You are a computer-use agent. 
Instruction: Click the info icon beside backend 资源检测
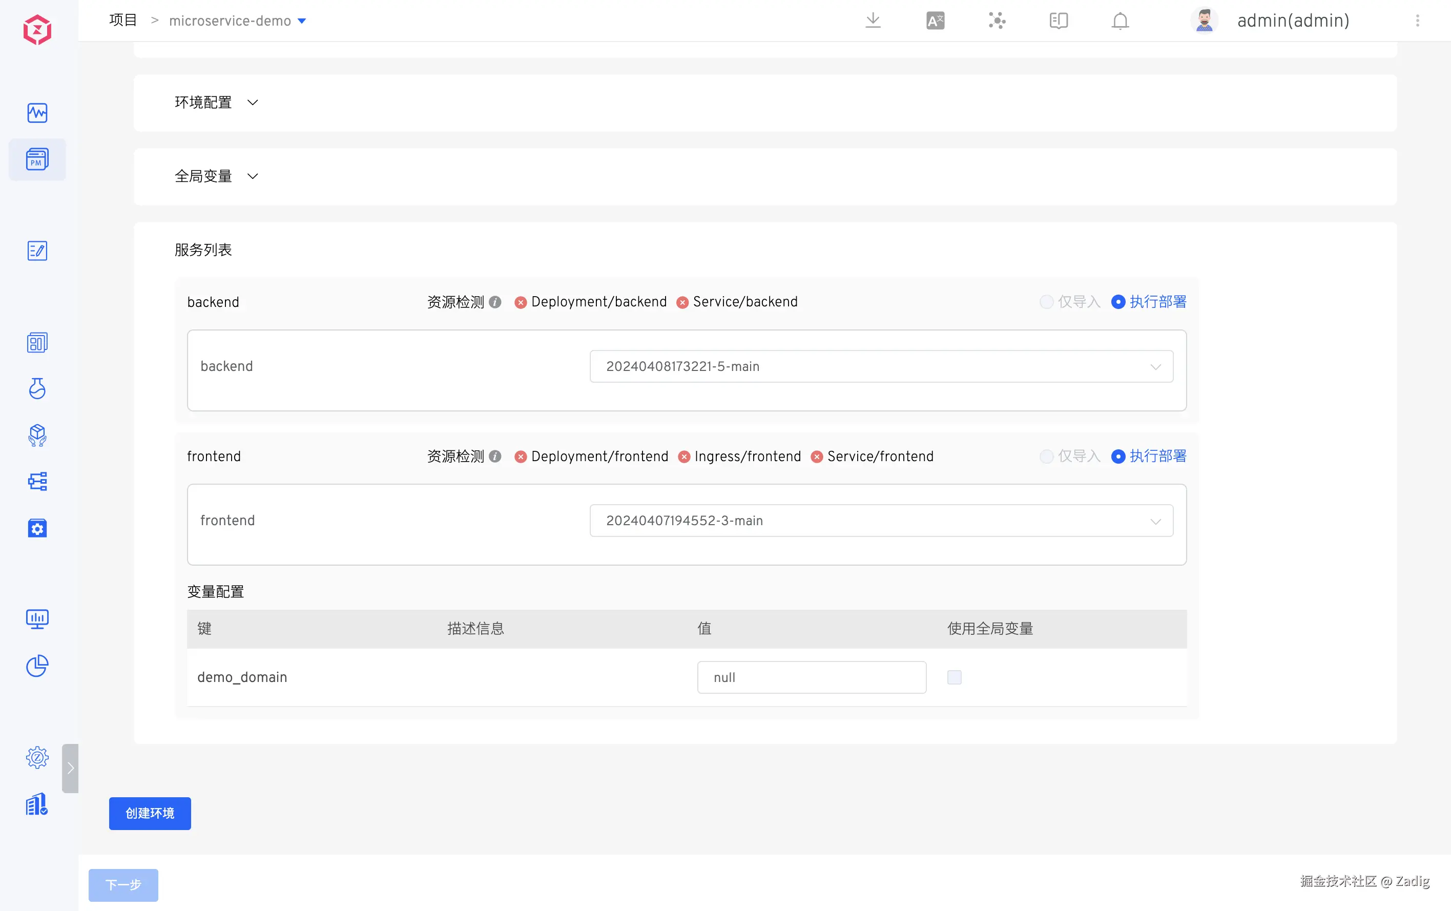click(x=495, y=302)
